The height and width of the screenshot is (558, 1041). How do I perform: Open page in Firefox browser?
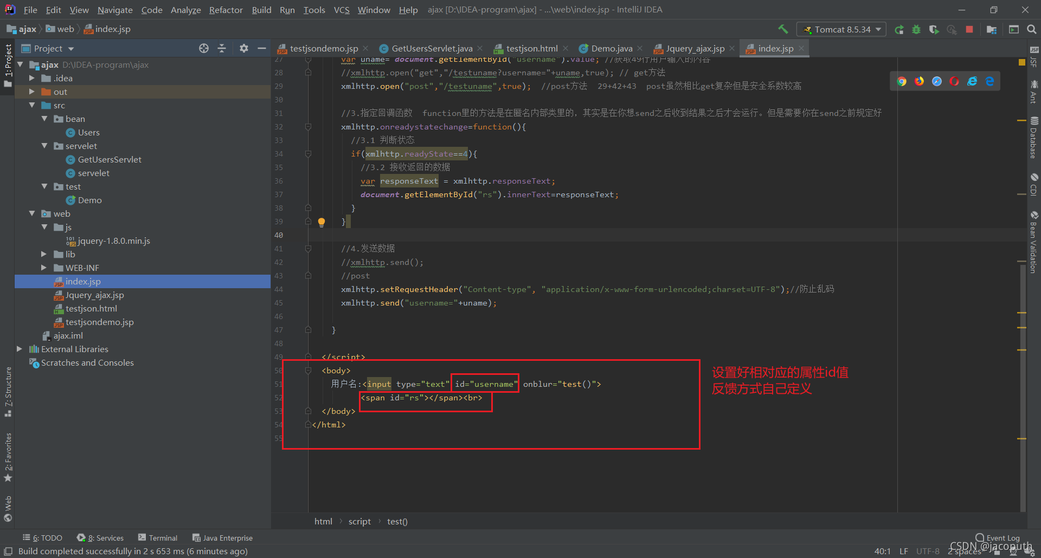[x=920, y=81]
